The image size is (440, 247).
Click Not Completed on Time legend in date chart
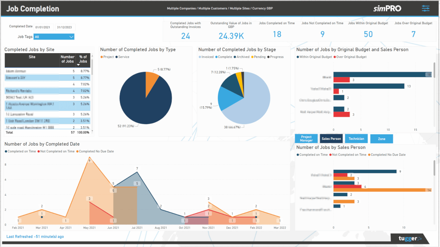tap(56, 151)
